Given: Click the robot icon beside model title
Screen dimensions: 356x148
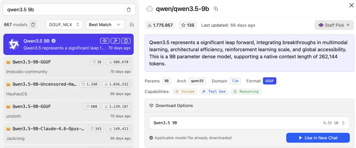Looking at the screenshot, I should pyautogui.click(x=150, y=9).
